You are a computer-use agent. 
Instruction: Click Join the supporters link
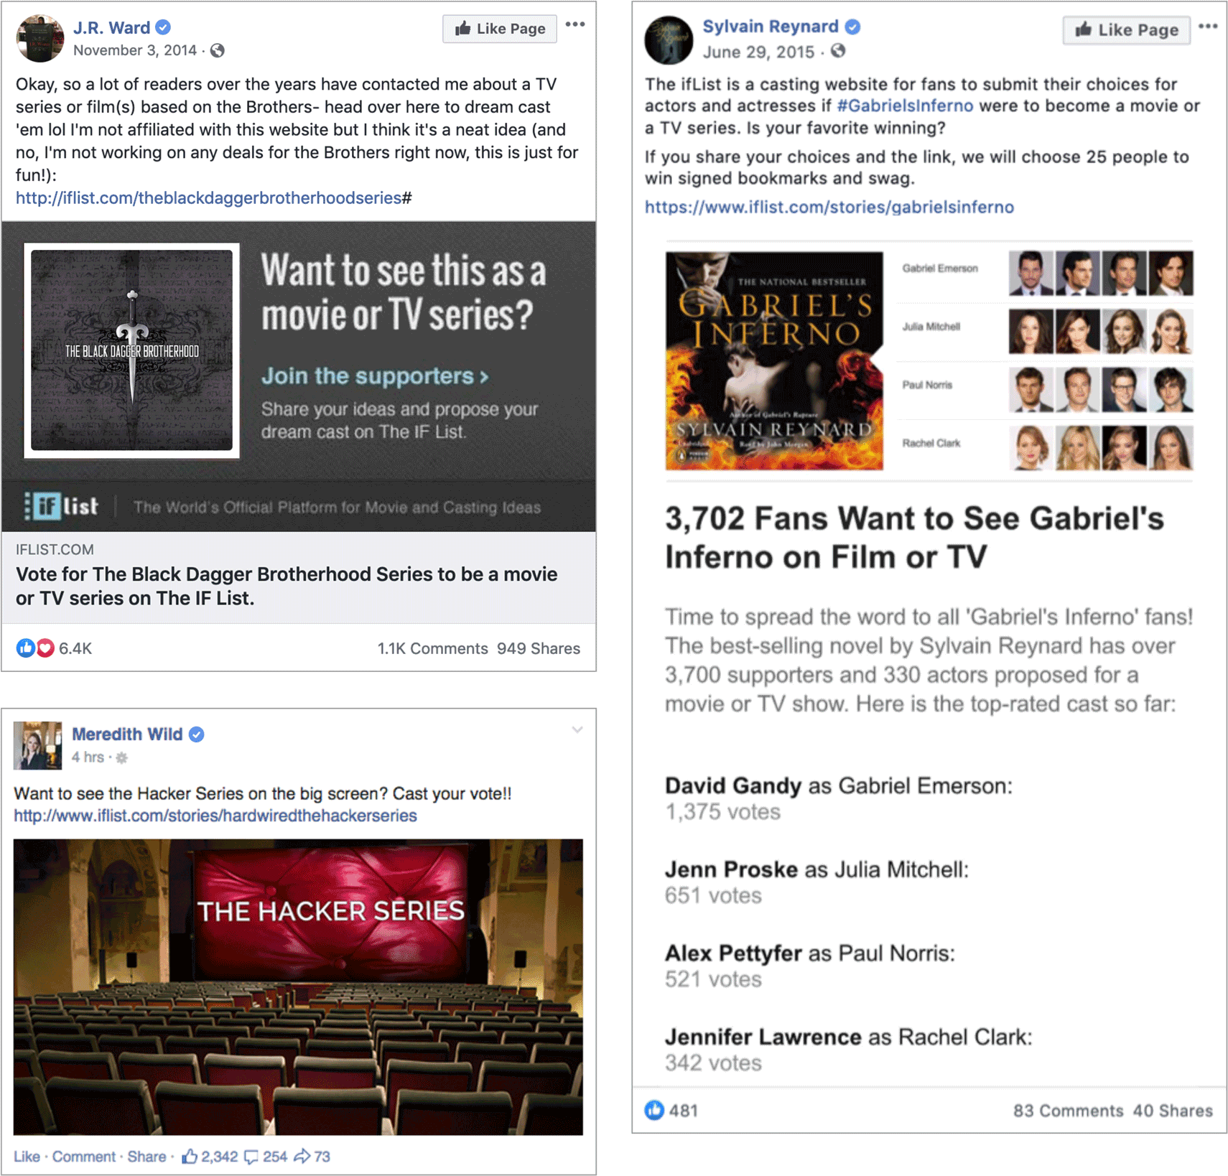(x=374, y=376)
